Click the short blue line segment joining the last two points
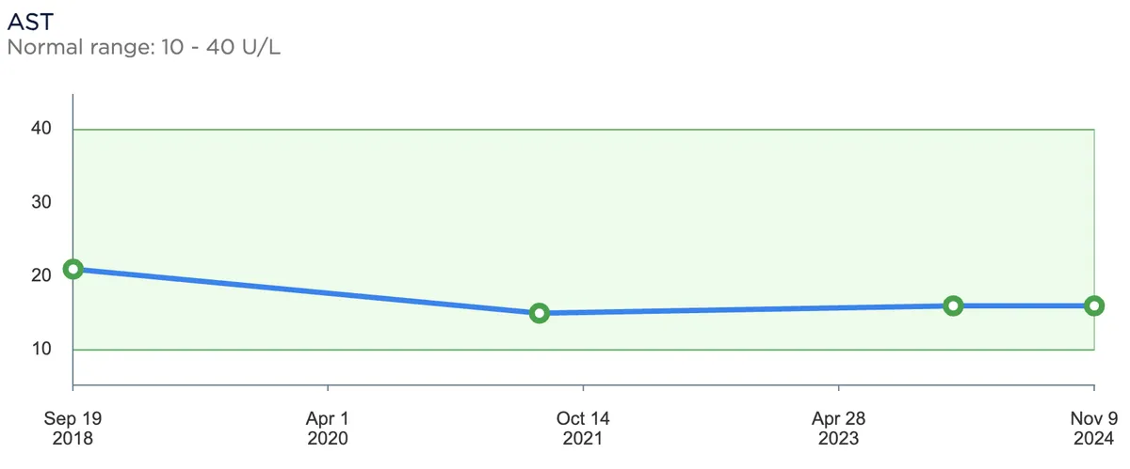 pyautogui.click(x=1024, y=305)
